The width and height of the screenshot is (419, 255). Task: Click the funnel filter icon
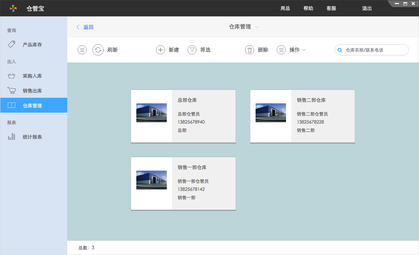(192, 50)
